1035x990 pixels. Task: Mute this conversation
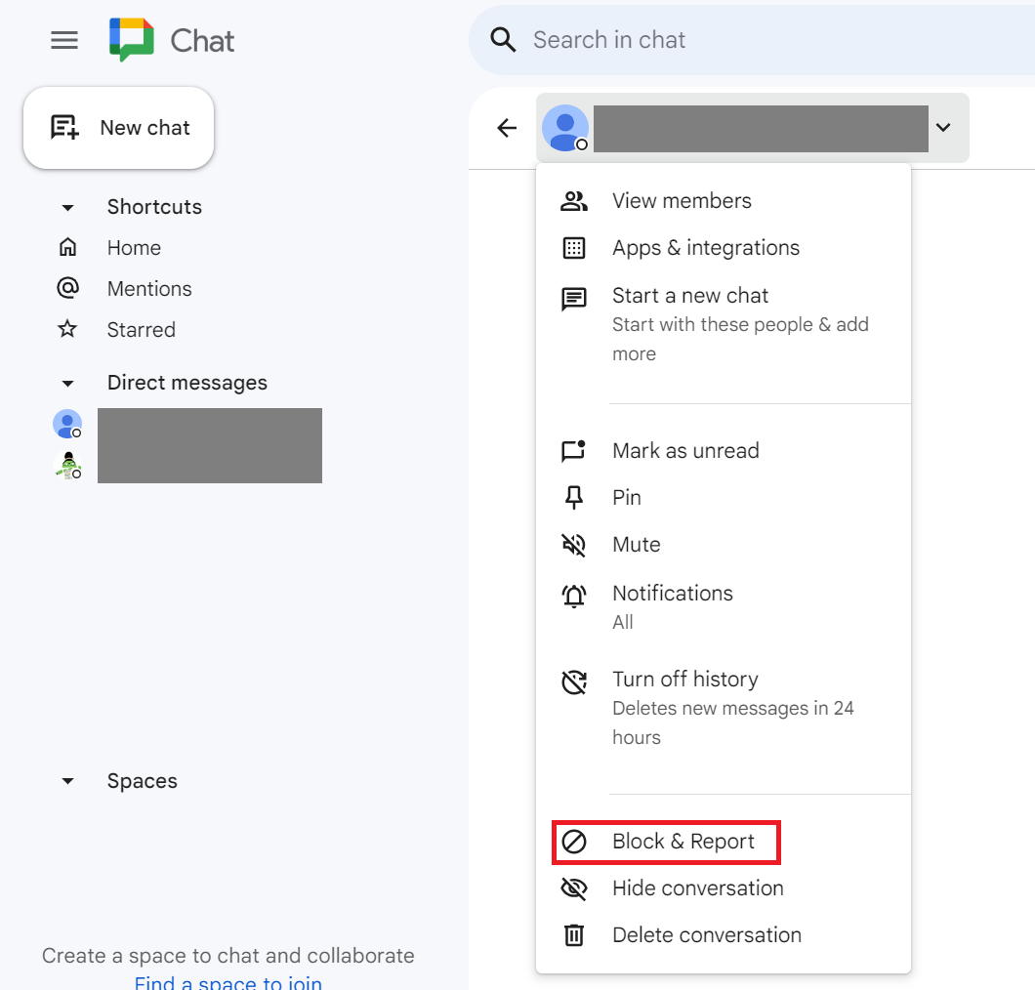tap(724, 545)
